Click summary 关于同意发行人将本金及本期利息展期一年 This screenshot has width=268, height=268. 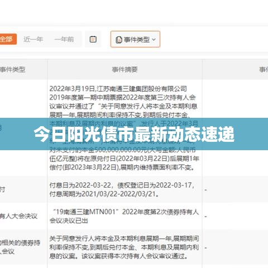point(125,247)
